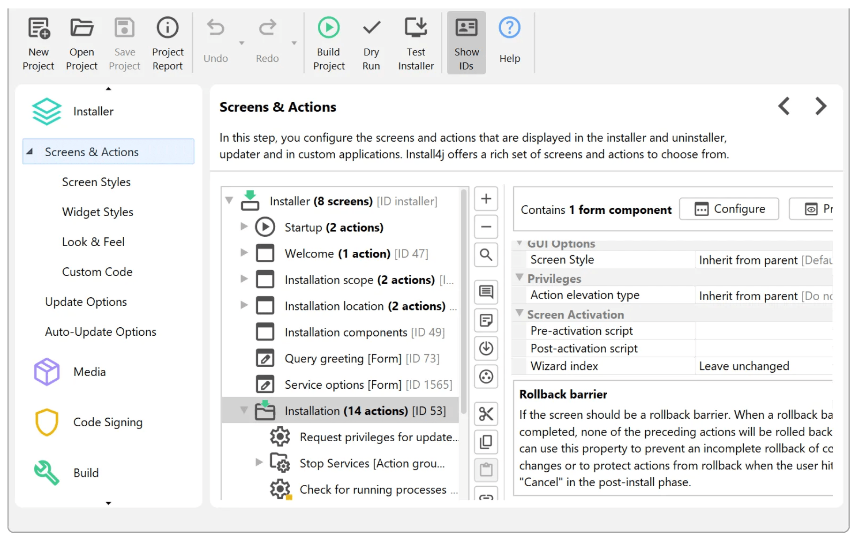Click the Configure form components button
The image size is (859, 543).
click(x=729, y=209)
